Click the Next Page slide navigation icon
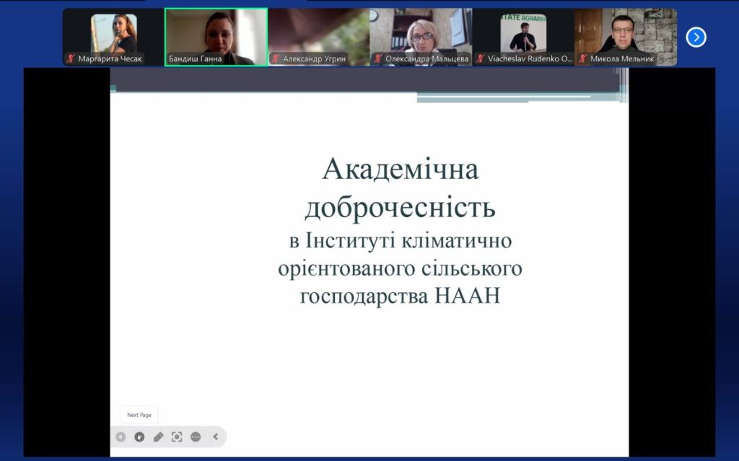 139,436
